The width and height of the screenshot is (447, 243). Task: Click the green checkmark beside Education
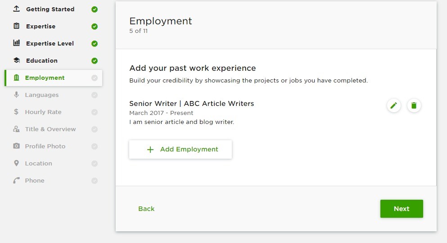95,61
